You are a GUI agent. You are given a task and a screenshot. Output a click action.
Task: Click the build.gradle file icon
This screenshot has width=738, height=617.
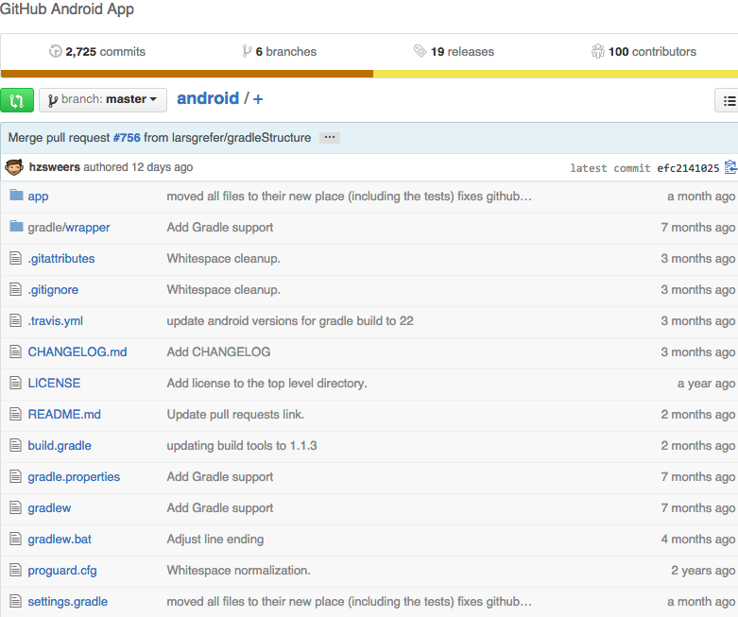[15, 445]
